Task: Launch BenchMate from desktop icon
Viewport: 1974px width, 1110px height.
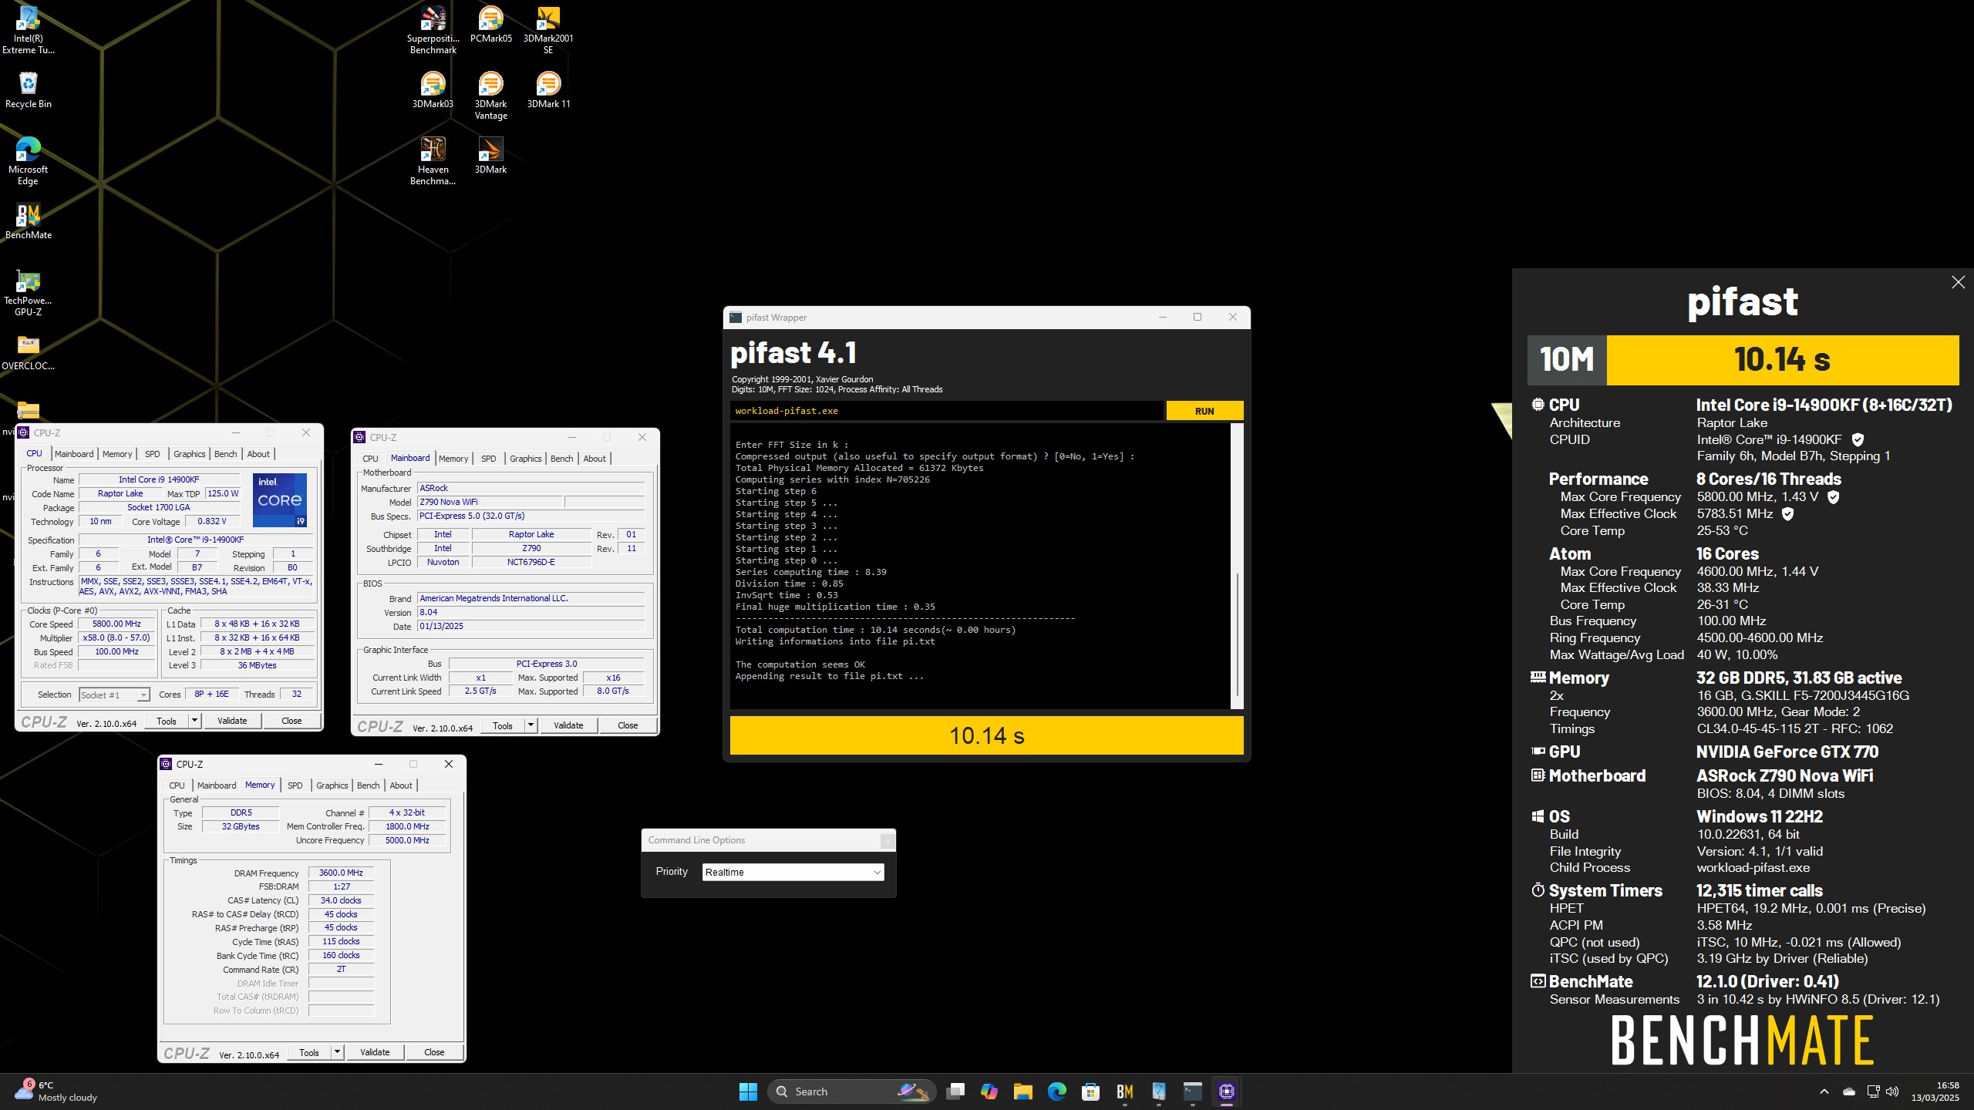Action: coord(28,221)
